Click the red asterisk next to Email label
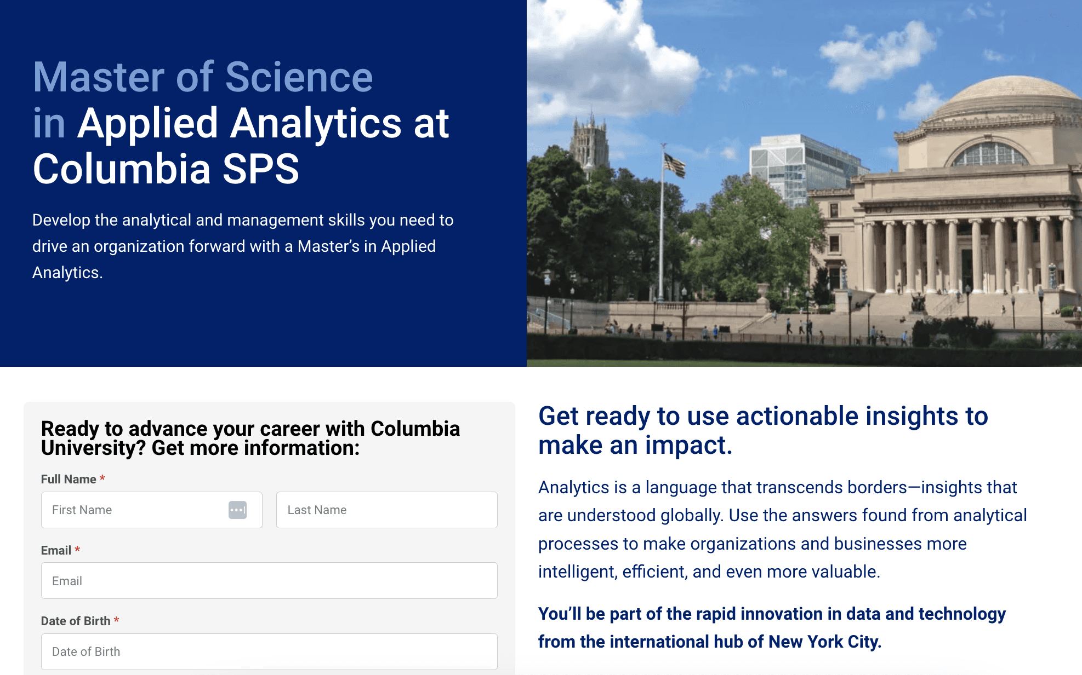1082x675 pixels. pos(77,550)
